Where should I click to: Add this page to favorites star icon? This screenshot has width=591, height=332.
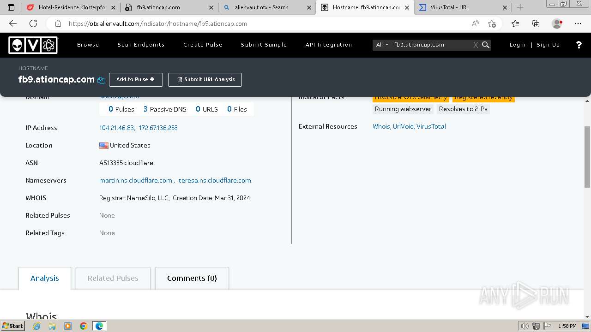click(492, 24)
